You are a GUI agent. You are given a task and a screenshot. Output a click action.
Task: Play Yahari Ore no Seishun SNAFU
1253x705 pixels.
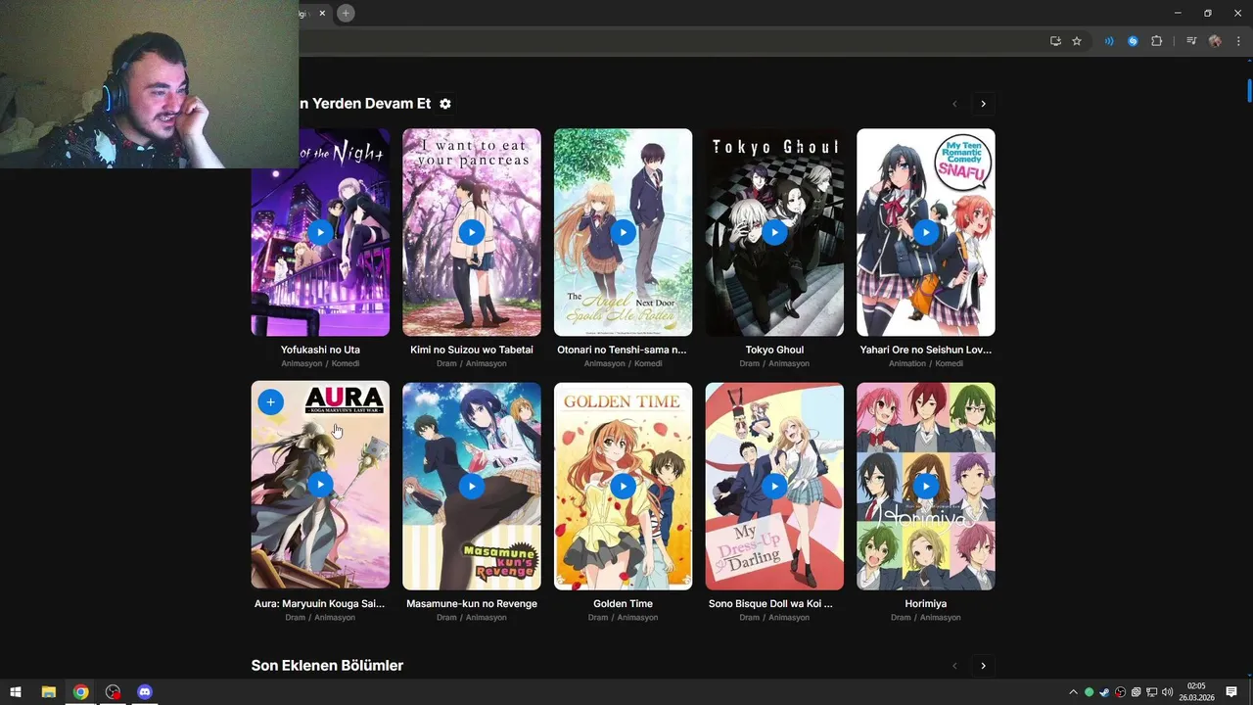coord(926,232)
